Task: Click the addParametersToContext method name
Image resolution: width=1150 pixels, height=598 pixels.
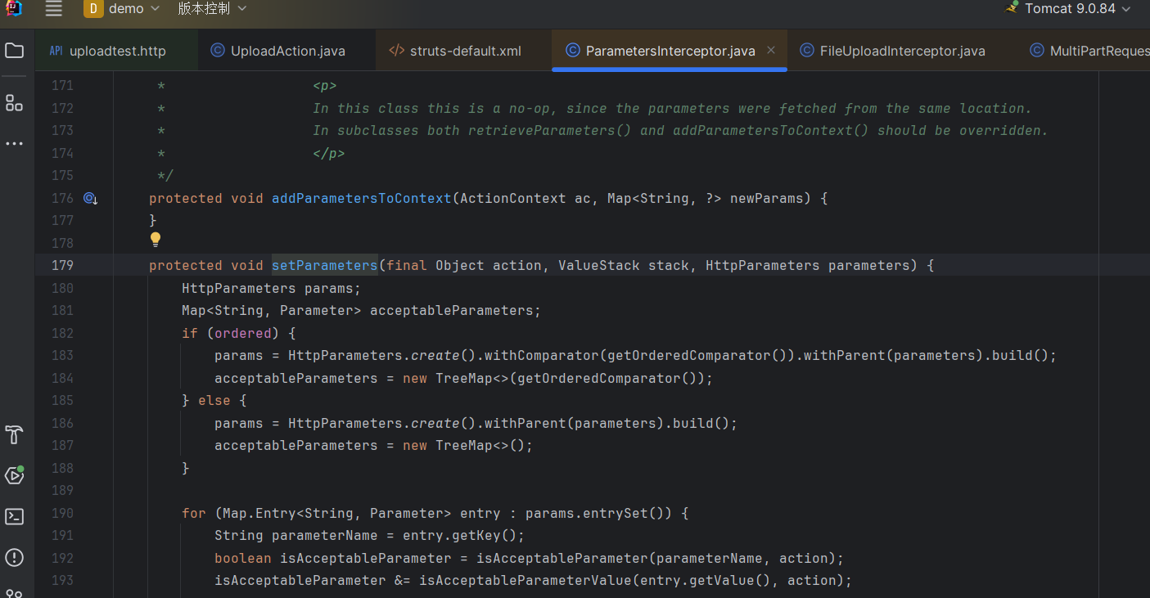Action: coord(362,198)
